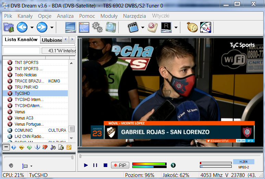
Task: Click channel list scroll up arrow
Action: (72, 63)
